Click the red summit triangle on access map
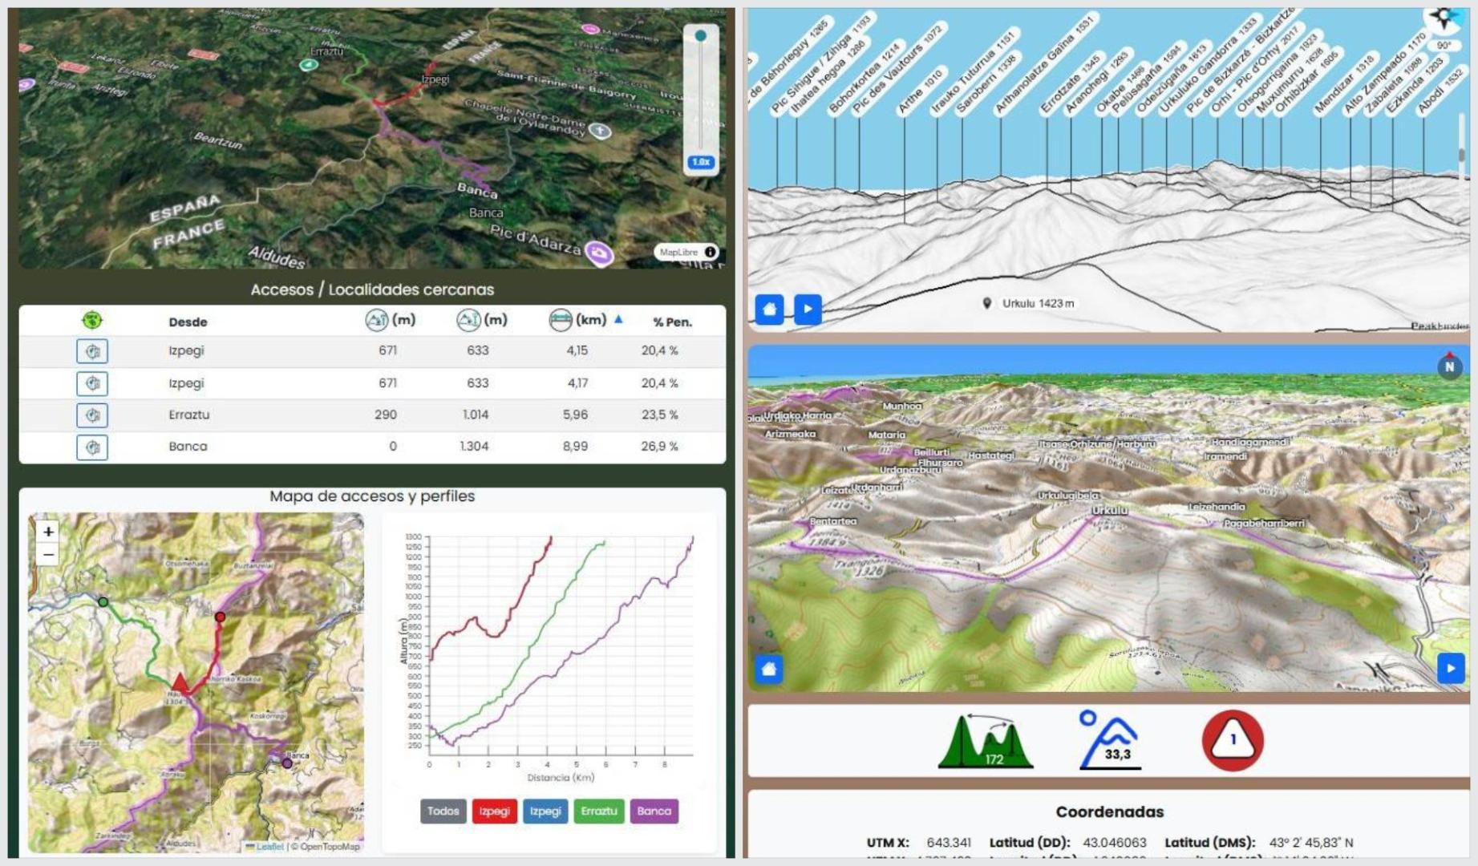The width and height of the screenshot is (1478, 866). tap(181, 683)
